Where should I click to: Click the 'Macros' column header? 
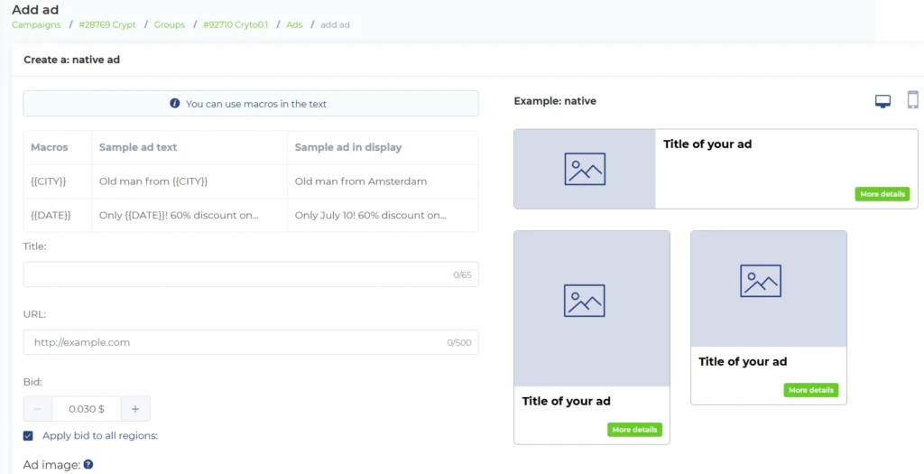point(50,147)
